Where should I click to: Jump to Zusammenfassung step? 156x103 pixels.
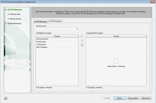(x=14, y=23)
